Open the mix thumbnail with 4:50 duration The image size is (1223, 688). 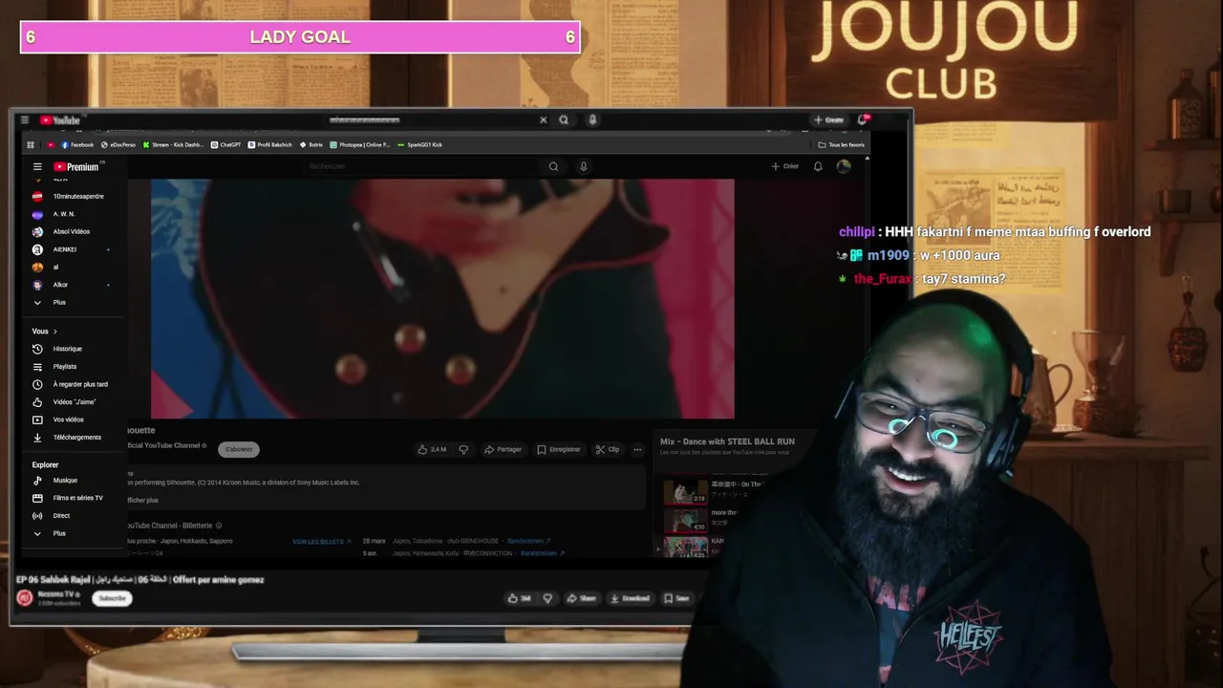[686, 521]
